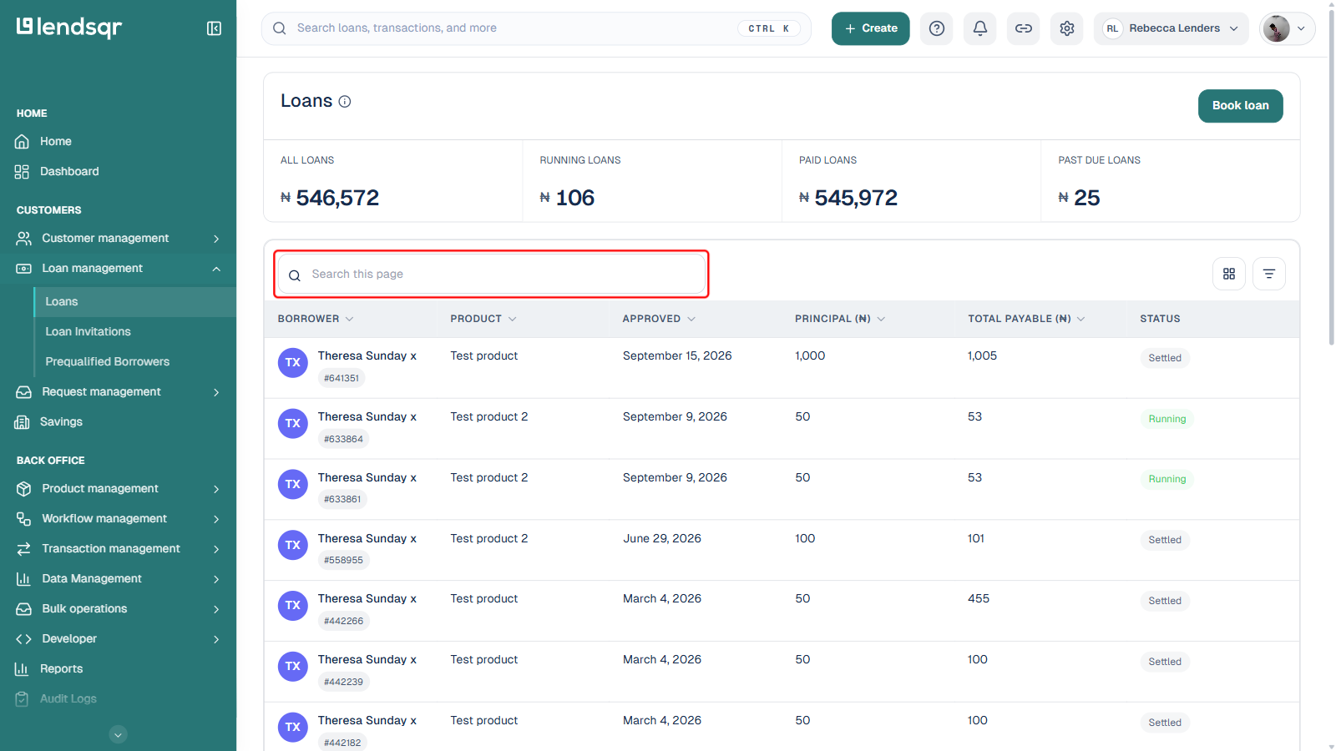Click the Loans info icon
The image size is (1336, 751).
pyautogui.click(x=345, y=102)
